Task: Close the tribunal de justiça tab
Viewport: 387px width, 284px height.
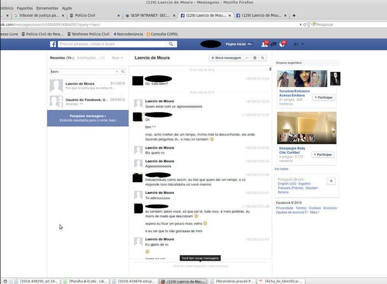Action: tap(63, 15)
